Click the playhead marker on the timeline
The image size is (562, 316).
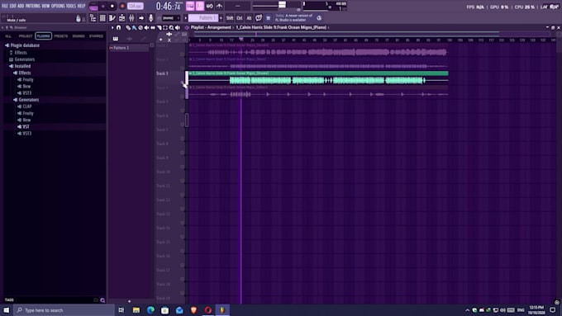(x=241, y=39)
